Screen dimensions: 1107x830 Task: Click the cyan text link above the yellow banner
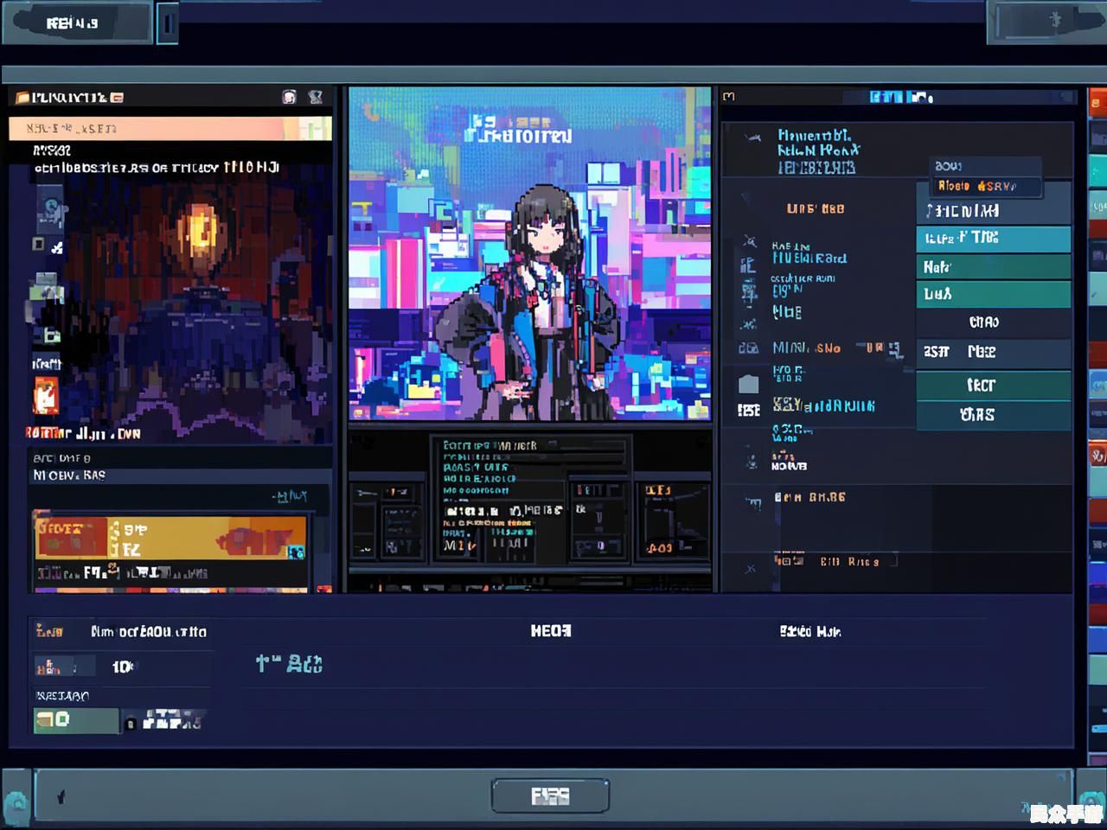[289, 496]
